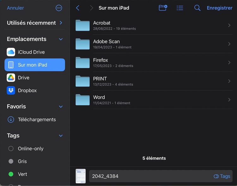Viewport: 237px width, 186px height.
Task: Click the Google Drive icon
Action: [11, 77]
